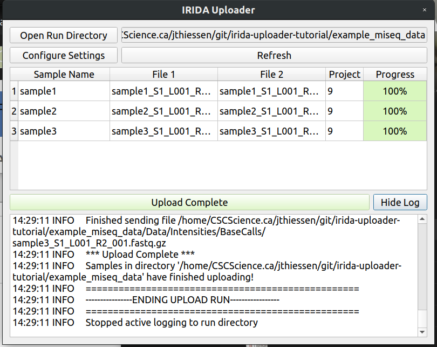Select the sample2 name cell
Viewport: 437px width, 347px height.
click(64, 111)
